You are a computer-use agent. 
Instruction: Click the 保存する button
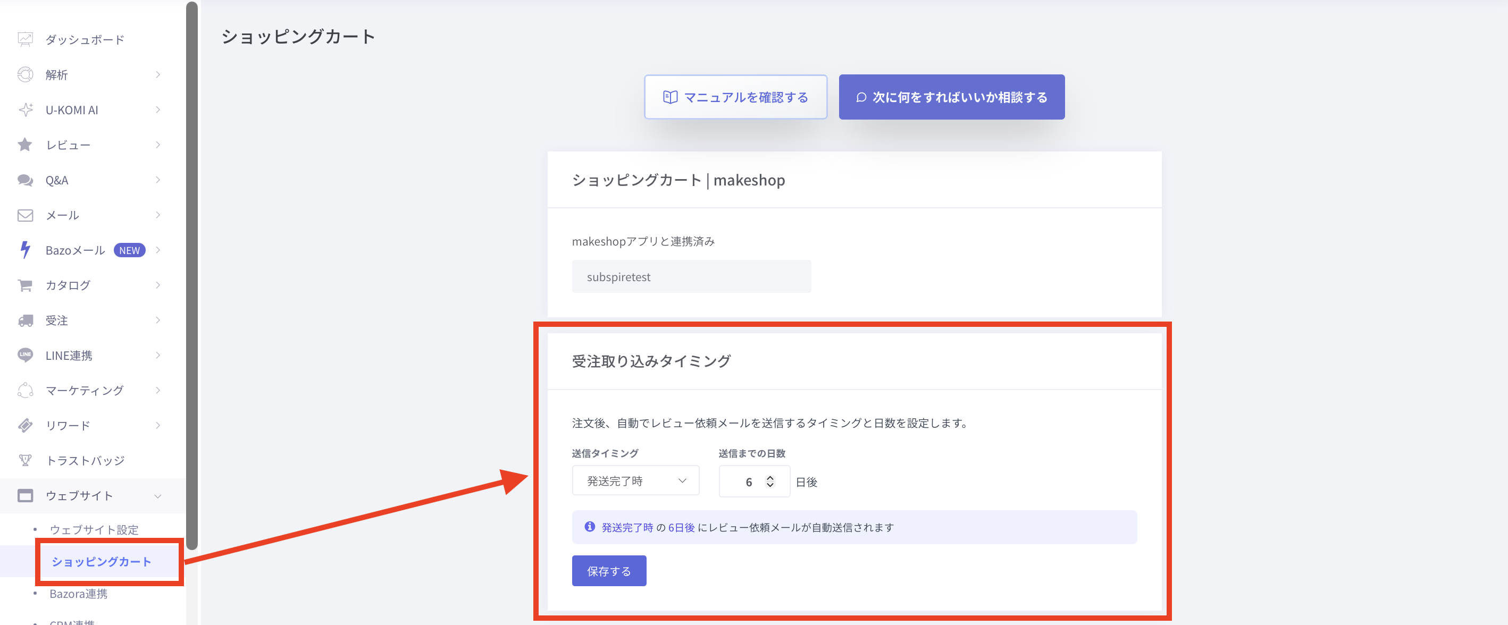coord(609,571)
